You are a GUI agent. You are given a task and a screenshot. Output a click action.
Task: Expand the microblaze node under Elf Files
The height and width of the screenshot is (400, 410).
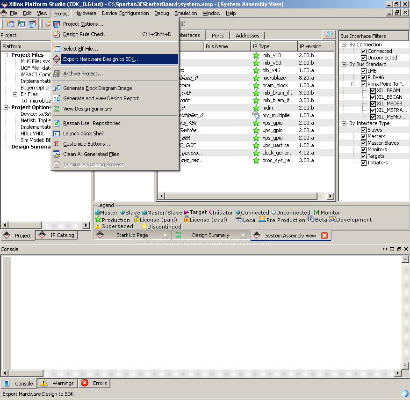click(25, 101)
